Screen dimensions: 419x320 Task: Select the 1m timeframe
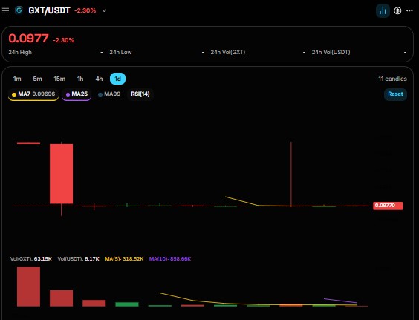click(17, 79)
